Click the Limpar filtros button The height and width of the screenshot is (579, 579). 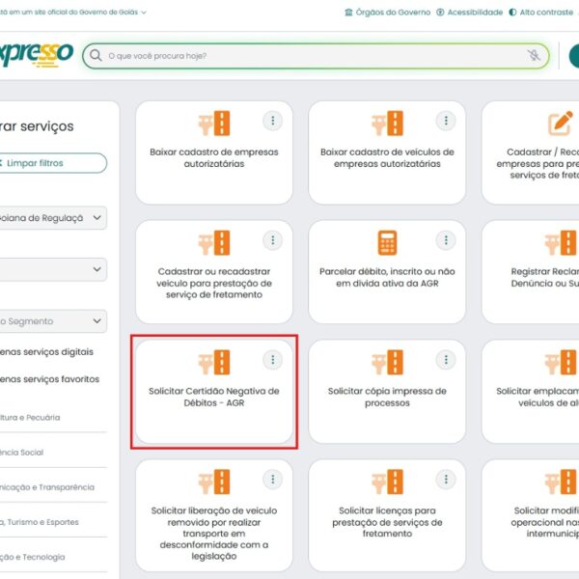point(53,163)
